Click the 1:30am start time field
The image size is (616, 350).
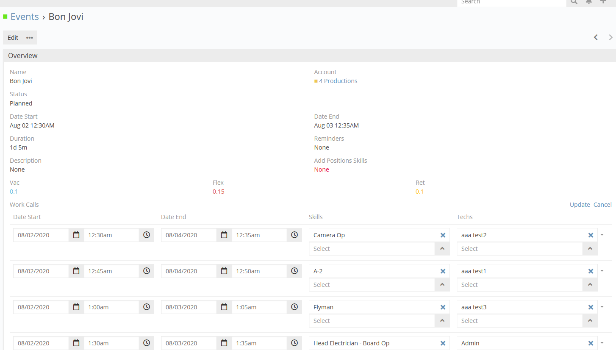[x=111, y=343]
